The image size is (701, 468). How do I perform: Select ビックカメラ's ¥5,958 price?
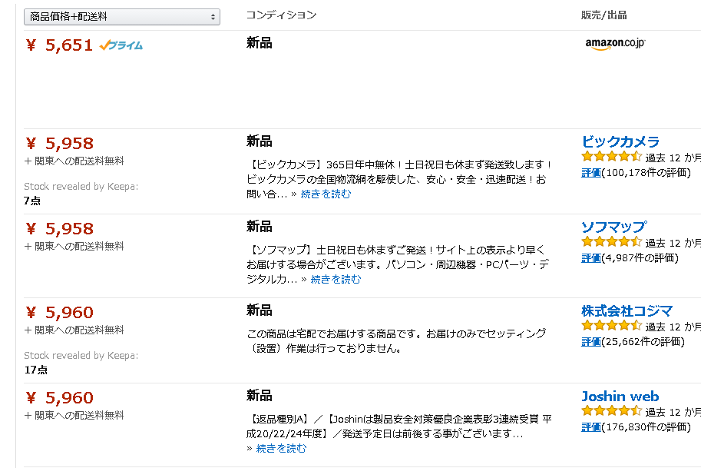pyautogui.click(x=60, y=144)
